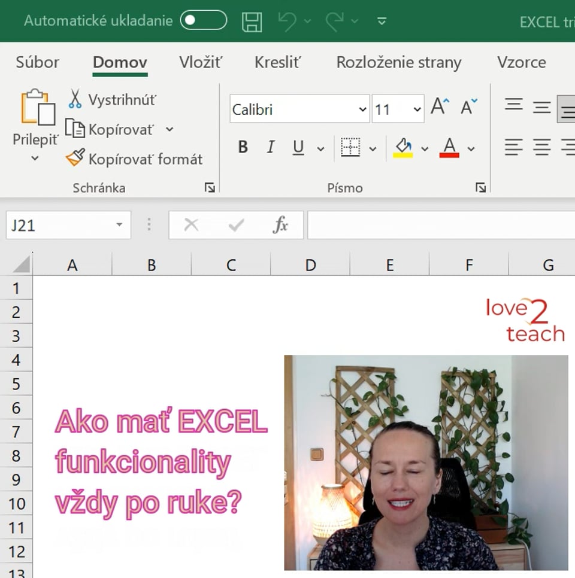Click Vystrihnúť scissors button
This screenshot has width=575, height=578.
click(112, 99)
